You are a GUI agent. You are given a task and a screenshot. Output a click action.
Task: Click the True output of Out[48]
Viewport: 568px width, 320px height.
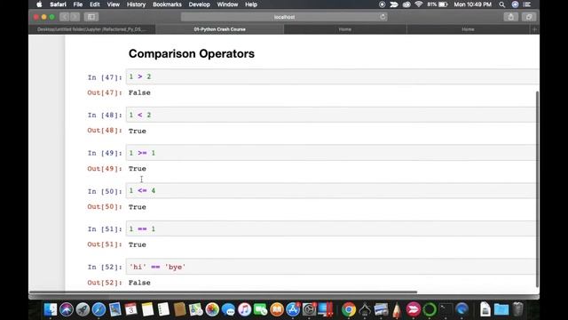(x=138, y=131)
